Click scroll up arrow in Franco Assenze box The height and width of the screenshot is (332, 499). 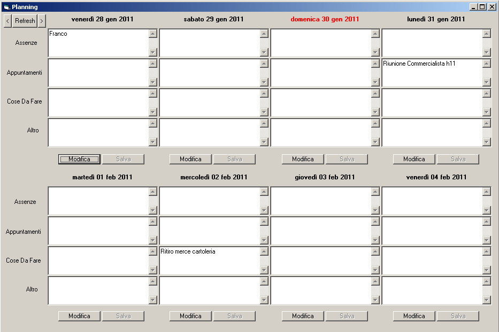pos(153,33)
